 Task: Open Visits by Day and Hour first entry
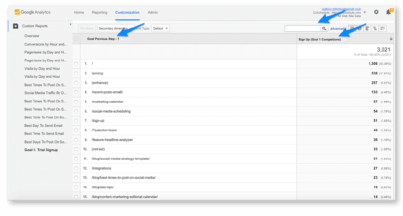42,68
